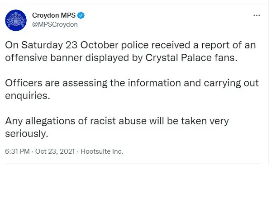Image resolution: width=276 pixels, height=217 pixels.
Task: Click the words "Crystal Palace" in the tweet
Action: point(178,58)
